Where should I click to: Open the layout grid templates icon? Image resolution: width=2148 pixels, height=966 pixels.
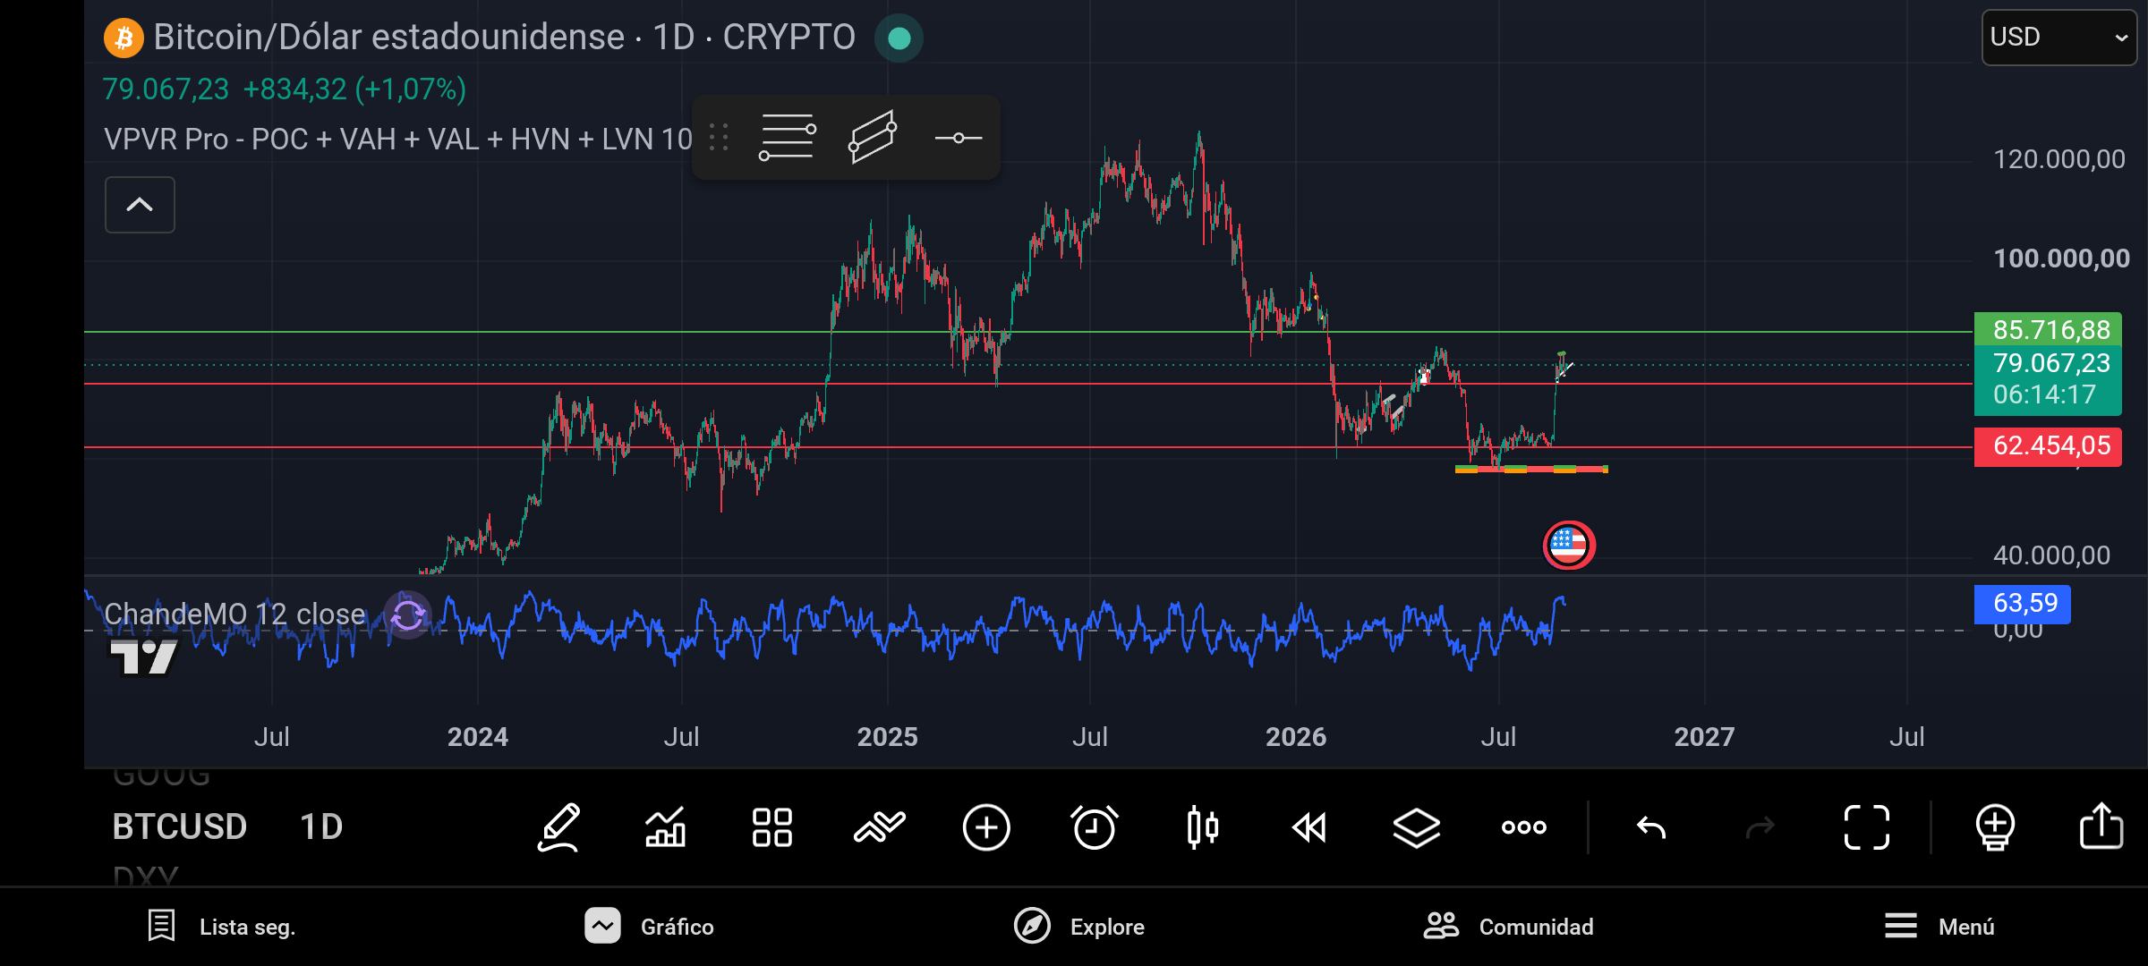771,827
